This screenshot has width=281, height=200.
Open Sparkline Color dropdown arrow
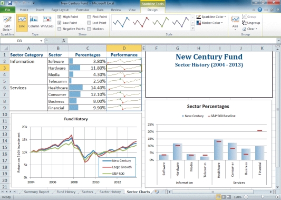click(225, 17)
